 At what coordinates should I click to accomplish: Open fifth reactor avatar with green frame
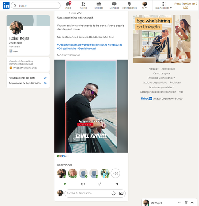click(105, 173)
